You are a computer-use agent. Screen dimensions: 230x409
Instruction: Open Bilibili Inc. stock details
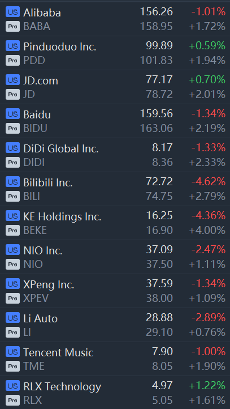pos(115,189)
